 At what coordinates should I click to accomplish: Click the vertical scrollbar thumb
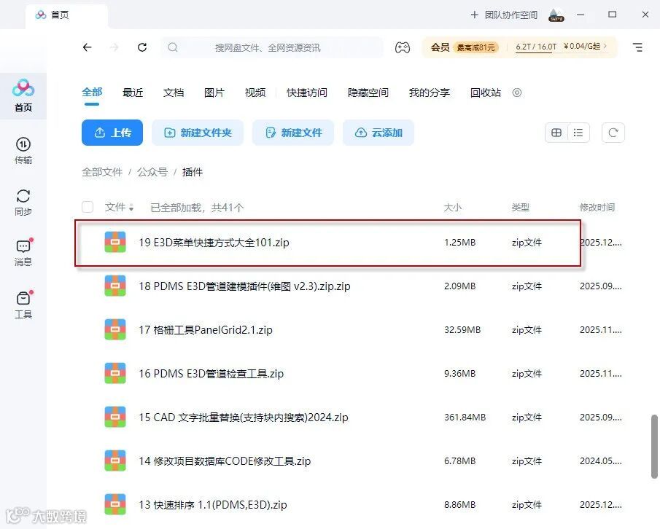tap(654, 447)
